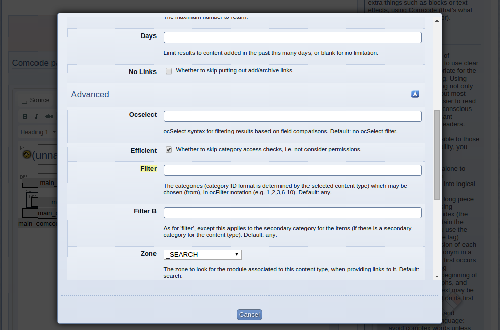Click the scrollbar down arrow in dialog

click(437, 276)
